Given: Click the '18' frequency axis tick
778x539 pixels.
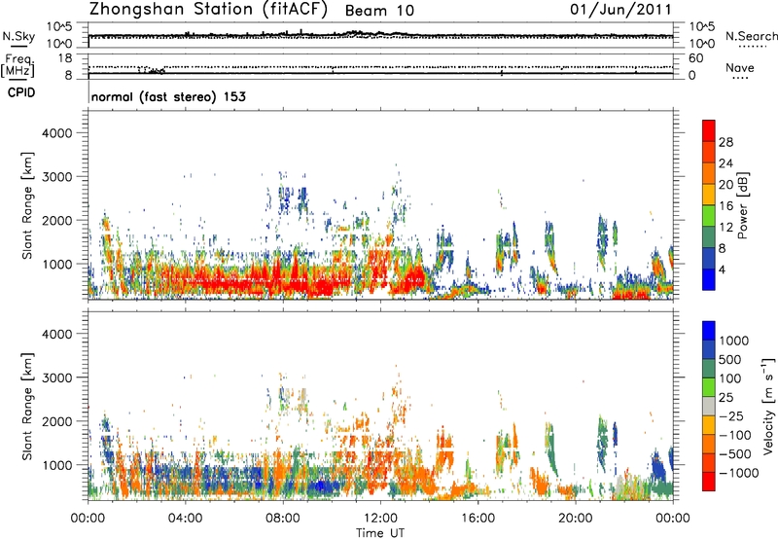Looking at the screenshot, I should (x=64, y=58).
